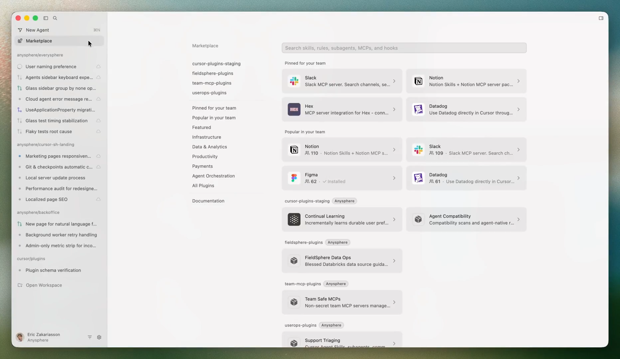Expand the FieldSphere Data Ops chevron

[394, 261]
